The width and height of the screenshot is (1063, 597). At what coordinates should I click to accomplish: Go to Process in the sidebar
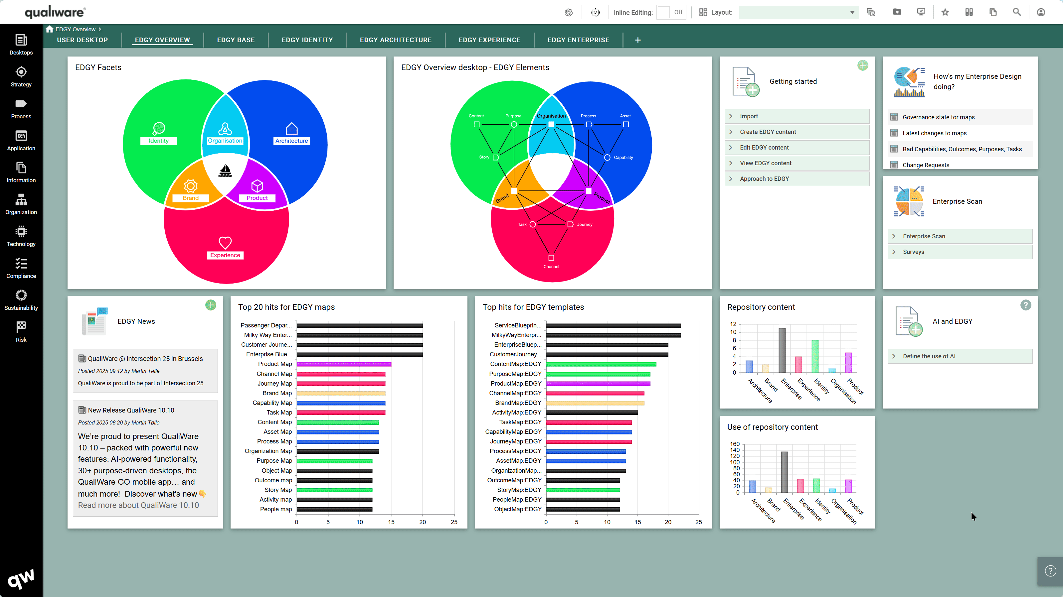tap(21, 108)
